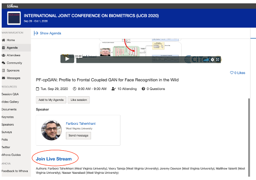This screenshot has height=180, width=256.
Task: Adjust video volume bars
Action: point(206,60)
